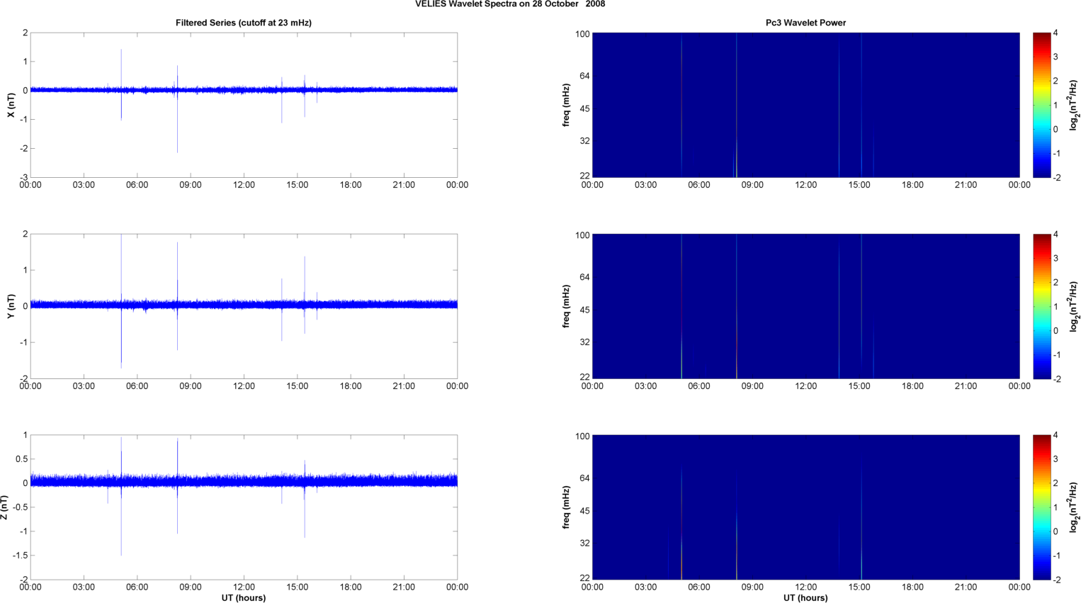Image resolution: width=1081 pixels, height=603 pixels.
Task: Click 'UT (hours)' label under the Z time series
Action: [x=244, y=598]
